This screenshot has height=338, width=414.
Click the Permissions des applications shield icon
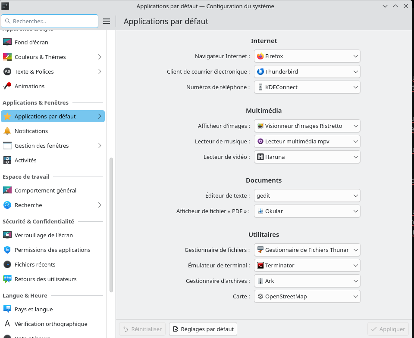[x=7, y=250]
